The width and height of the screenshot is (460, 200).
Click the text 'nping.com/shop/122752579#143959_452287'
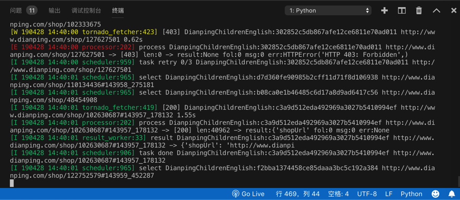tap(82, 176)
